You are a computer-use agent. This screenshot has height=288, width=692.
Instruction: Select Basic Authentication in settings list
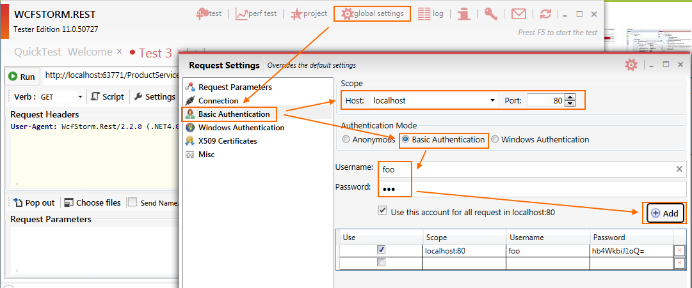click(234, 114)
